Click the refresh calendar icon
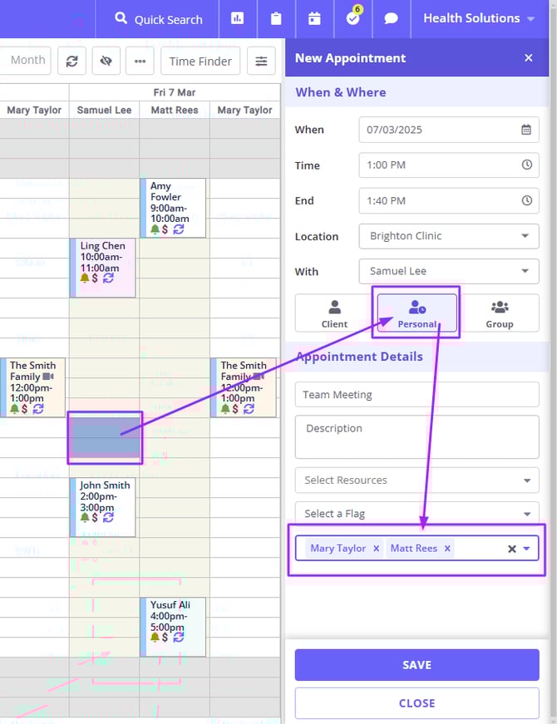Screen dimensions: 557x724 click(x=71, y=61)
